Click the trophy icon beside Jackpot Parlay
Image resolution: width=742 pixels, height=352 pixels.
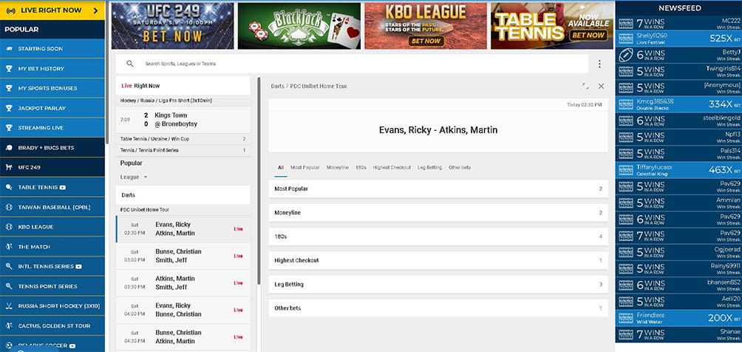click(9, 108)
